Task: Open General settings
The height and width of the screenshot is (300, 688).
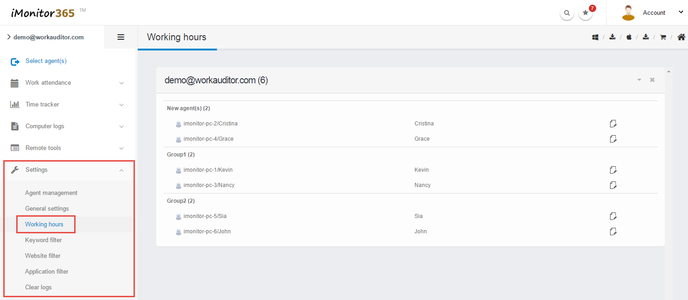Action: click(47, 209)
